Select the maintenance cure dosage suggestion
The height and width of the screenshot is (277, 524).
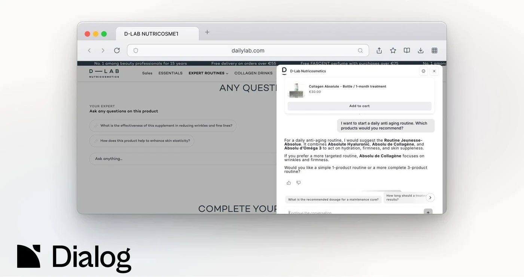coord(333,200)
